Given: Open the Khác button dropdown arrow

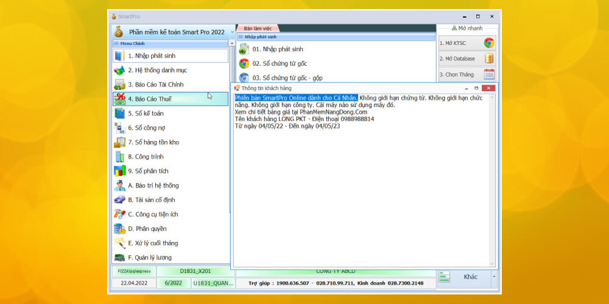Looking at the screenshot, I should point(494,277).
